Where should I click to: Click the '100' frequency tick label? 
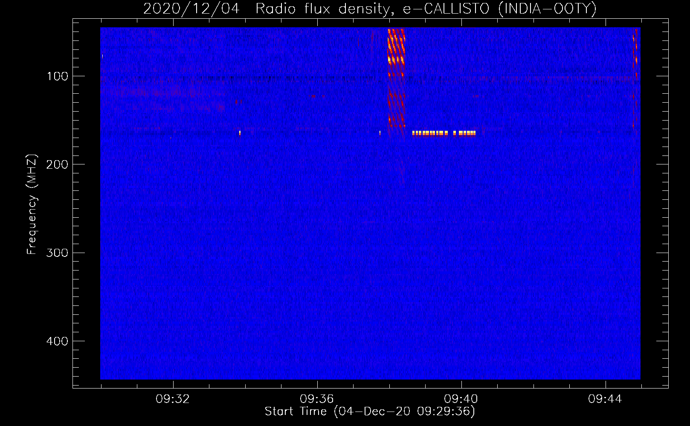(58, 76)
